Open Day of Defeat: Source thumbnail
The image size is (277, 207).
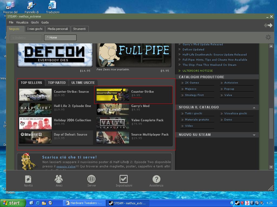(35, 137)
